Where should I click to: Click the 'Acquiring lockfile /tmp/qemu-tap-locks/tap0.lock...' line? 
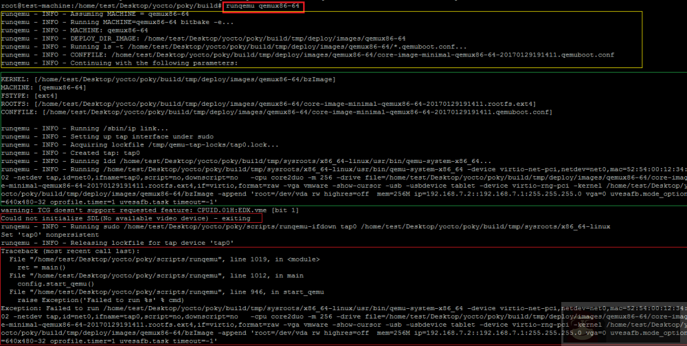[x=139, y=144]
